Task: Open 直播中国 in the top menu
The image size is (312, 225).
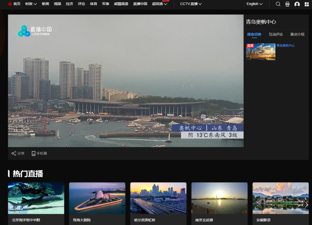Action: click(x=140, y=4)
